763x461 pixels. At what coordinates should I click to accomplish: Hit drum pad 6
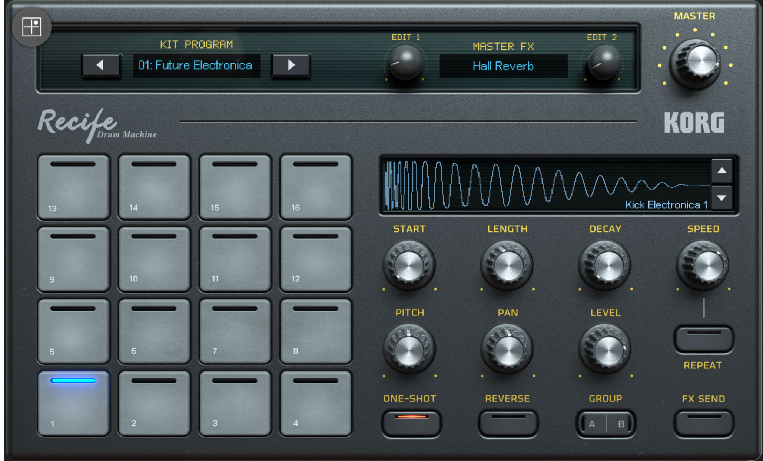154,331
